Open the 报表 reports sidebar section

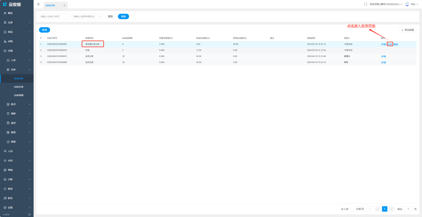[x=10, y=189]
